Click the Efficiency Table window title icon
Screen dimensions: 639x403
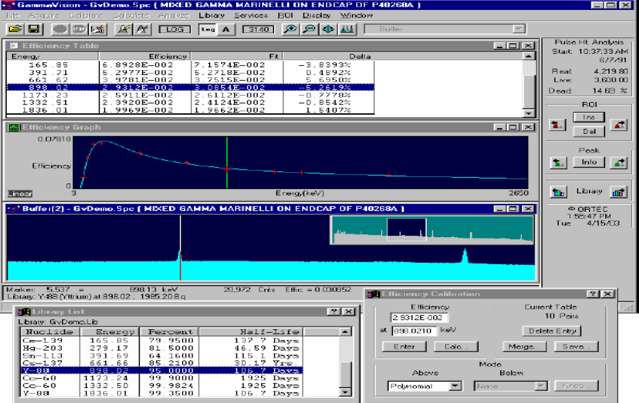[x=13, y=46]
